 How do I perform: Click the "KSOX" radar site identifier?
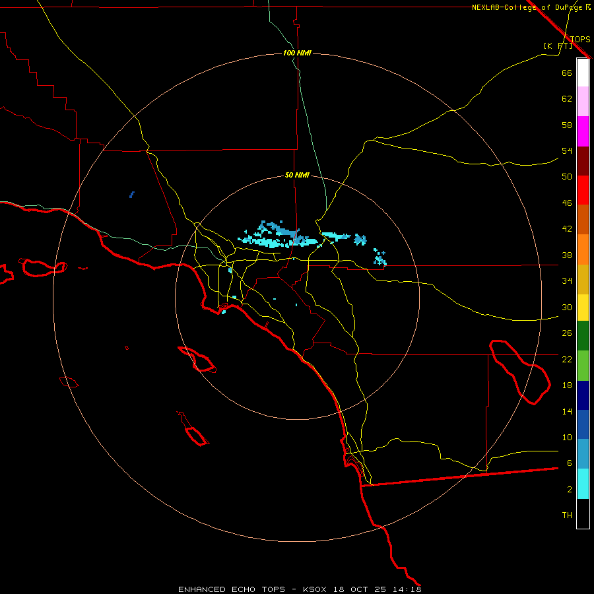point(314,589)
